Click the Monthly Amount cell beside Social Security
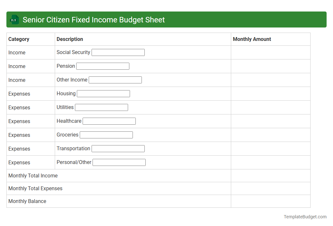Image resolution: width=333 pixels, height=226 pixels. [x=271, y=52]
